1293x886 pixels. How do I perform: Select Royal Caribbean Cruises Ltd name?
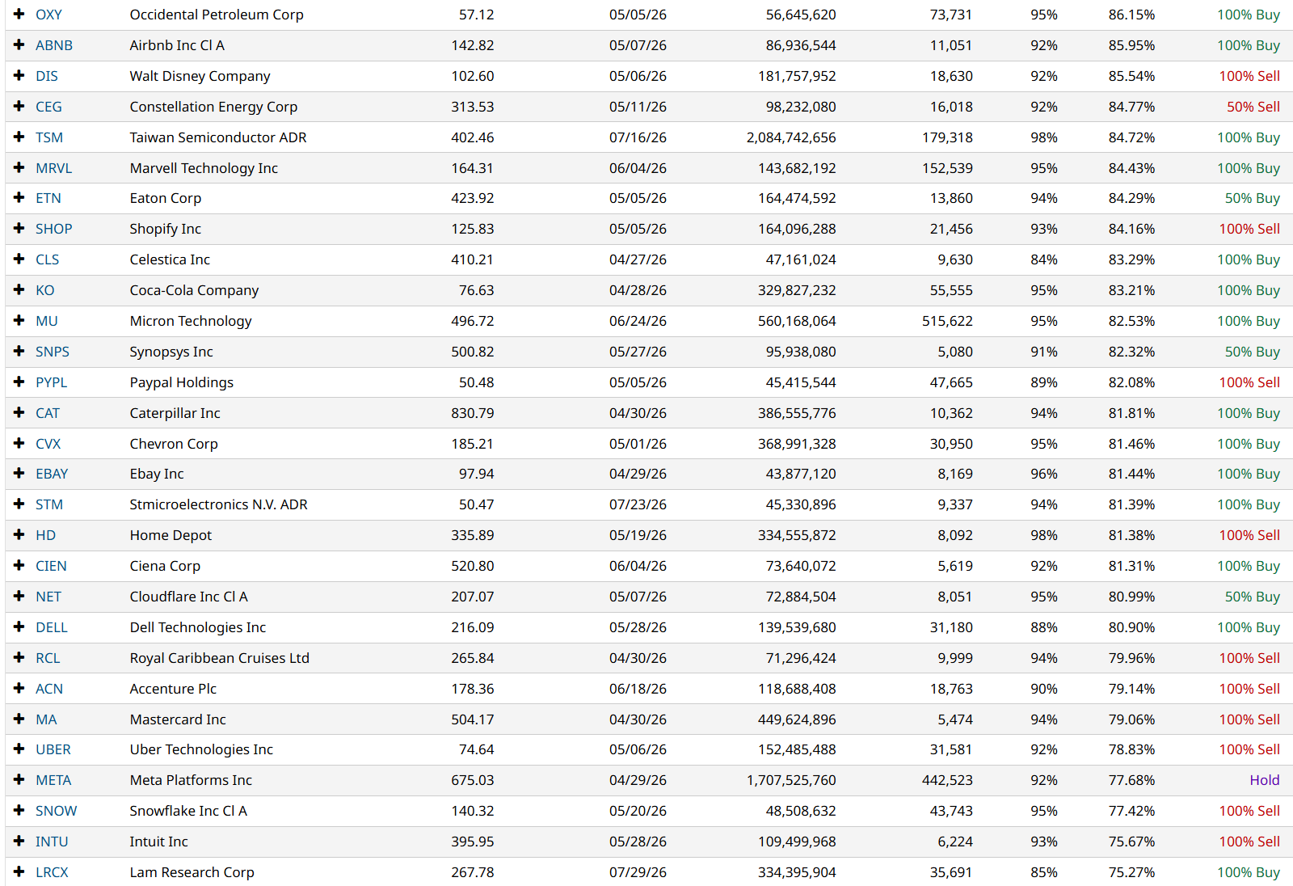[220, 658]
